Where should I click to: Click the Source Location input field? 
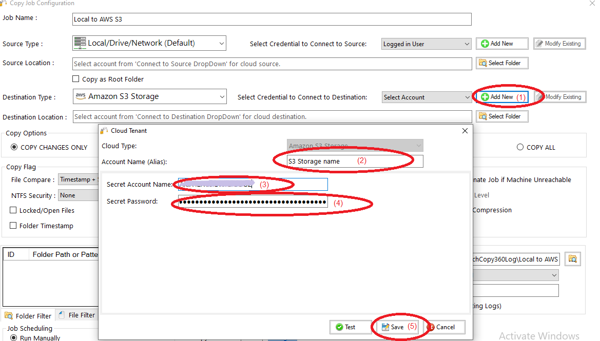pyautogui.click(x=272, y=64)
